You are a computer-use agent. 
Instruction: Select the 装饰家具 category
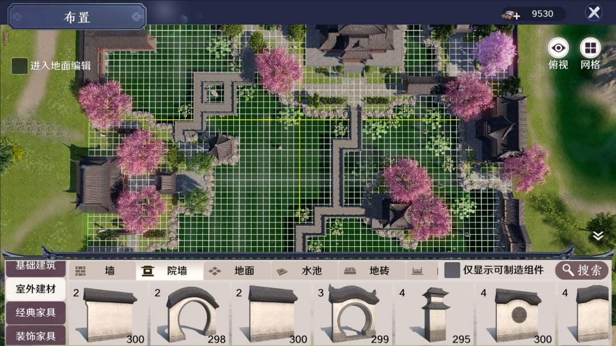tap(35, 335)
